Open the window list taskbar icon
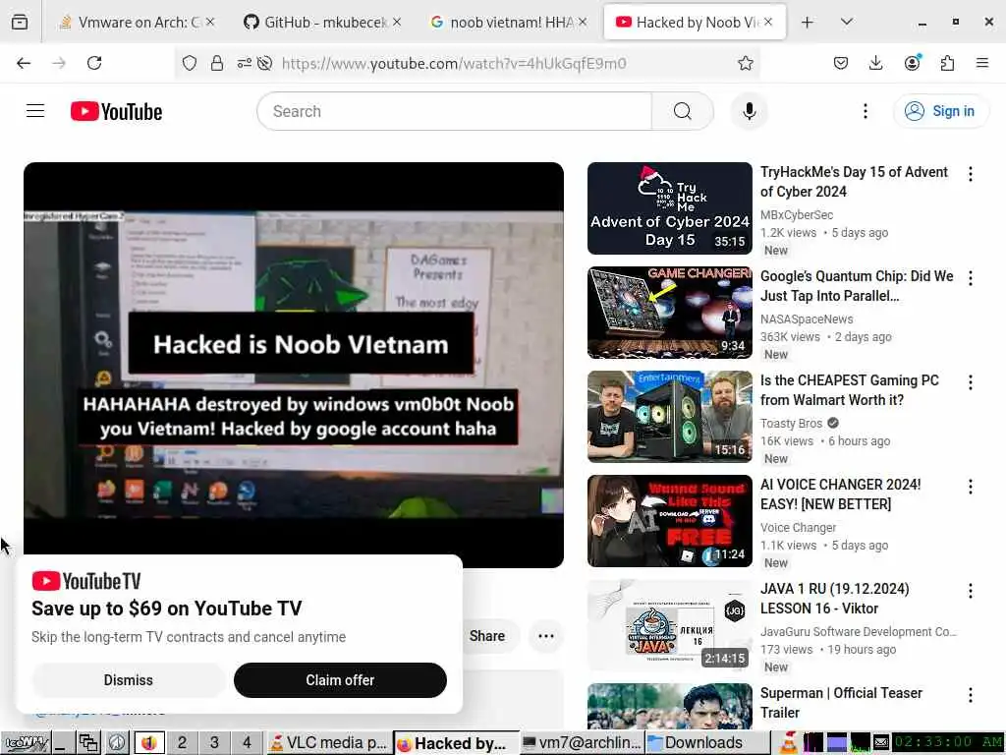Image resolution: width=1006 pixels, height=755 pixels. click(88, 743)
